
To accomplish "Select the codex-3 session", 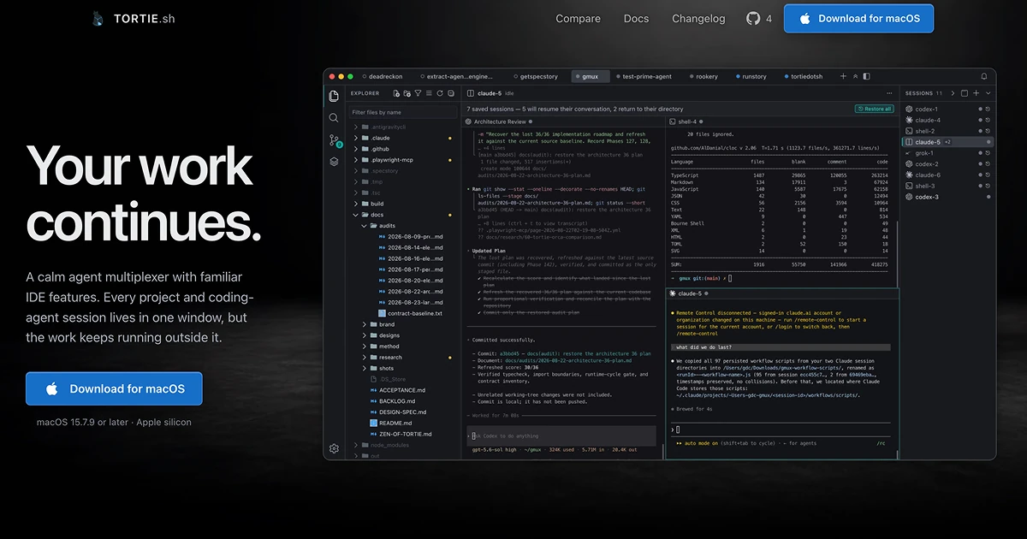I will tap(947, 197).
